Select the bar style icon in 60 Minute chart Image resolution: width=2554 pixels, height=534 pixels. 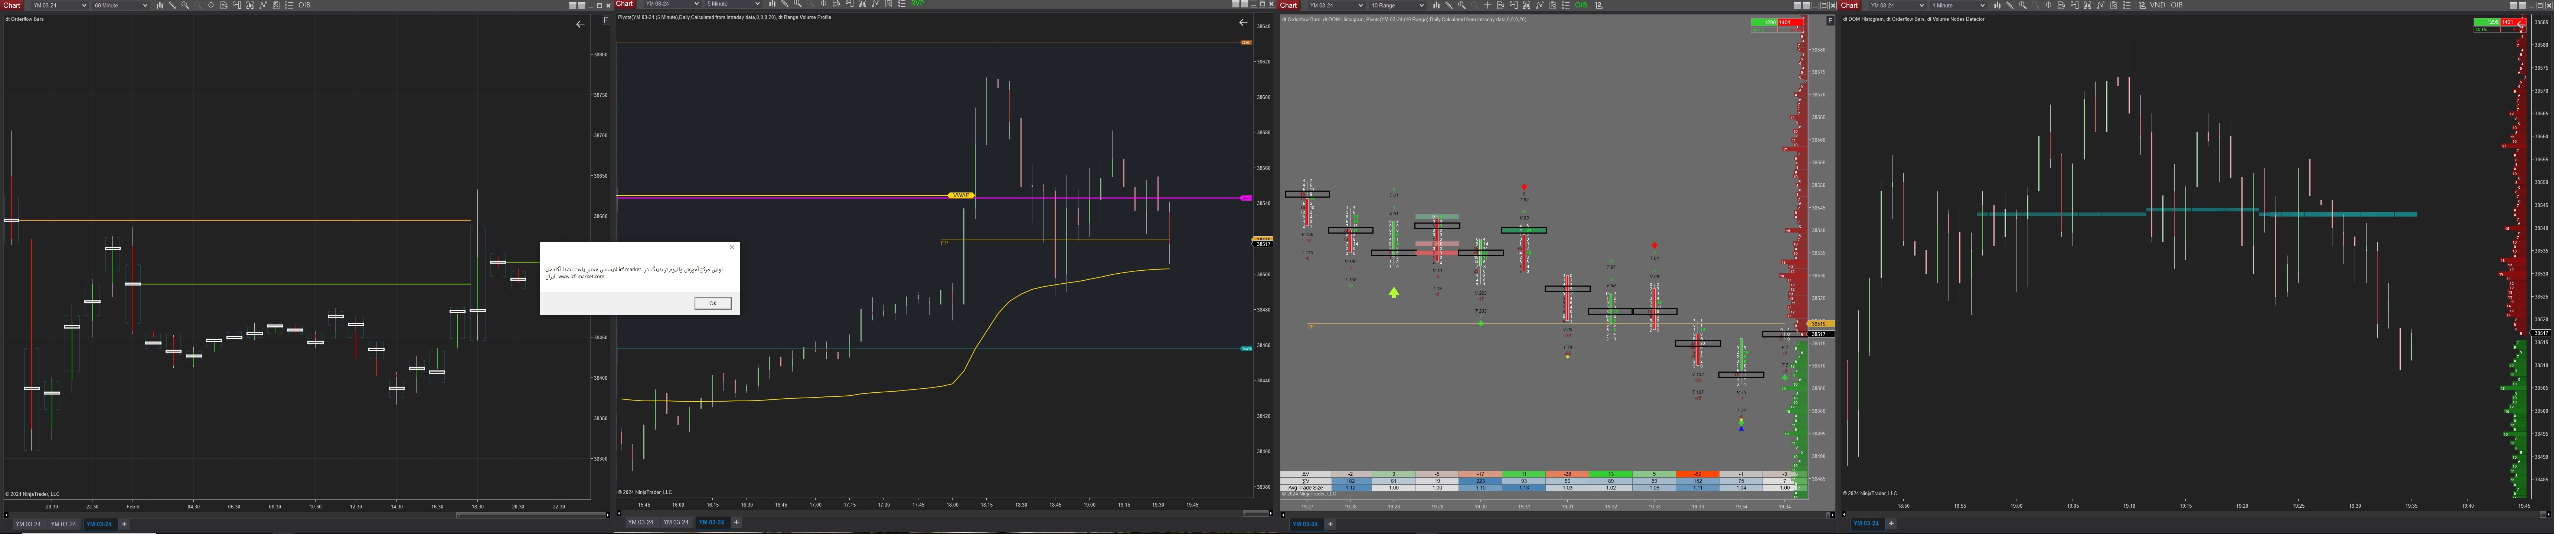(x=160, y=5)
